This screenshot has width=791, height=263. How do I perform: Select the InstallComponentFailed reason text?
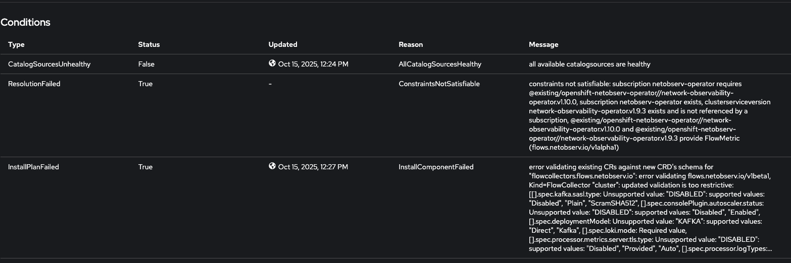coord(436,167)
